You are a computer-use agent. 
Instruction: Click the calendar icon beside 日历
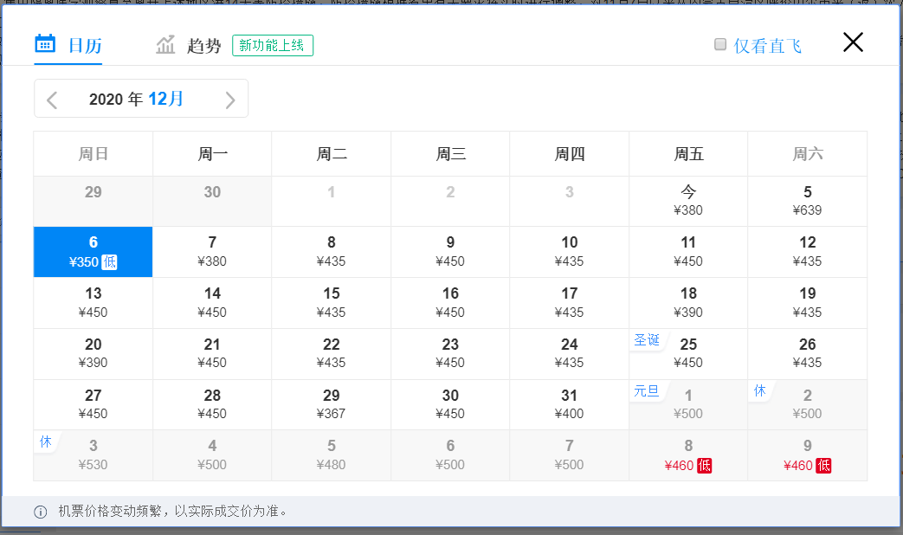click(45, 44)
